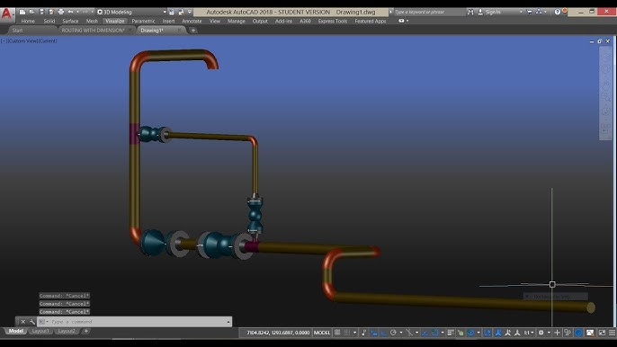This screenshot has height=347, width=617.
Task: Click the coordinates readout in status bar
Action: coord(278,333)
